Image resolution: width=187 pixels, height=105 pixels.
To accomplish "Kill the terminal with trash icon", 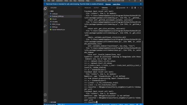I will click(135, 8).
